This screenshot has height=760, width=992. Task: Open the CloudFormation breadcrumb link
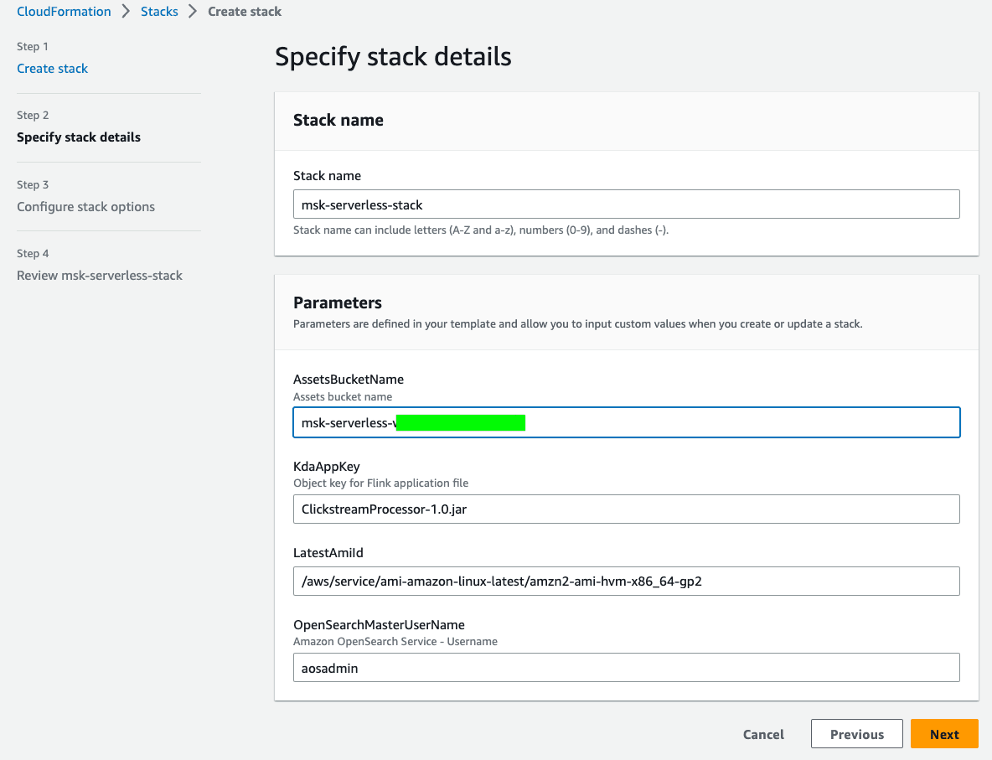[64, 12]
